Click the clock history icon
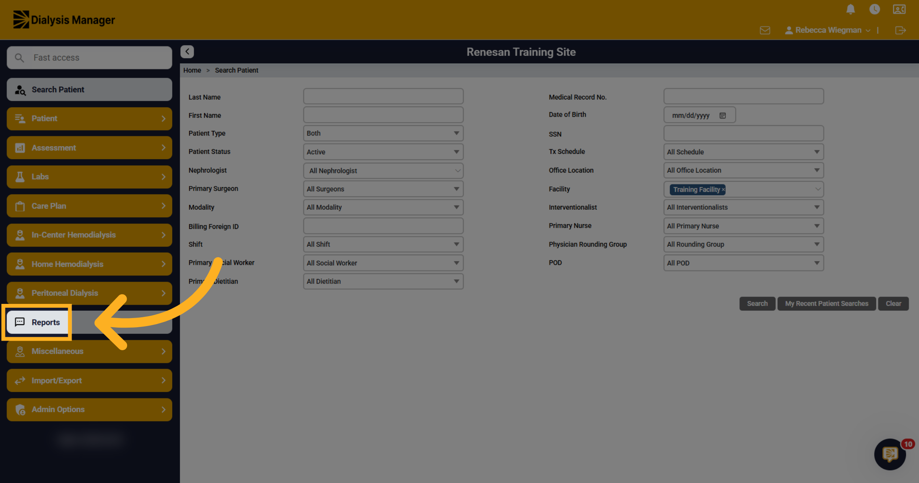919x483 pixels. [x=875, y=9]
